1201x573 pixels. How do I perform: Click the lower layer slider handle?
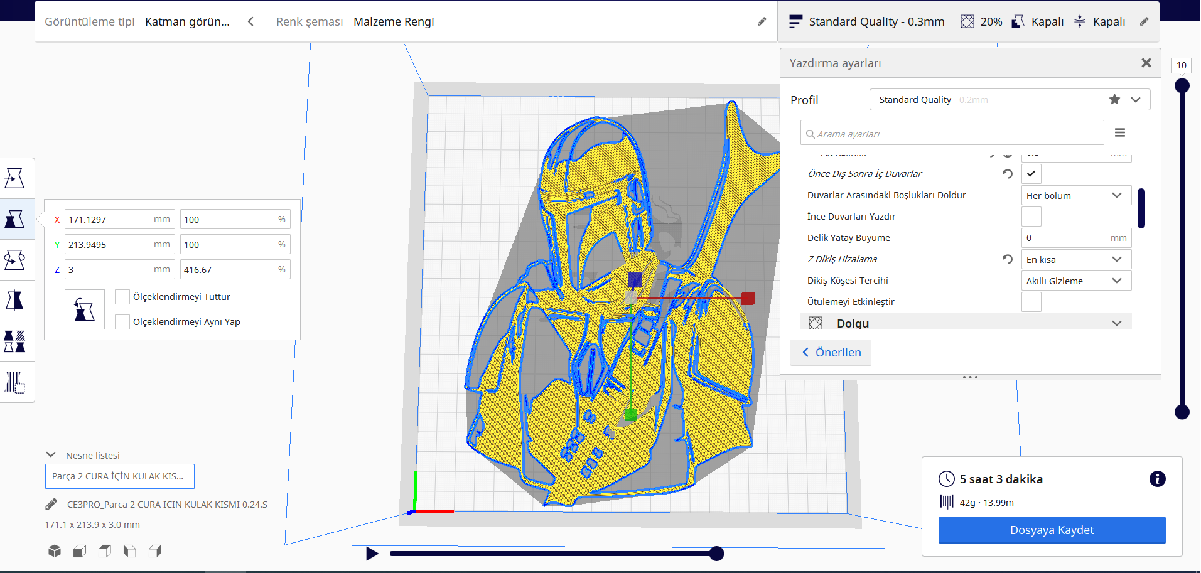tap(1182, 412)
